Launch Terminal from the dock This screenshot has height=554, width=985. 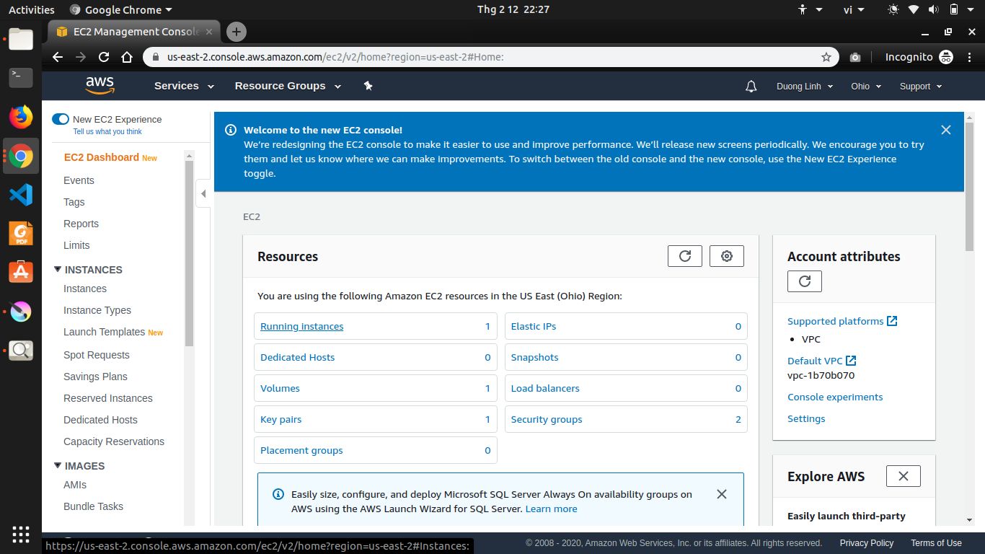pyautogui.click(x=21, y=76)
